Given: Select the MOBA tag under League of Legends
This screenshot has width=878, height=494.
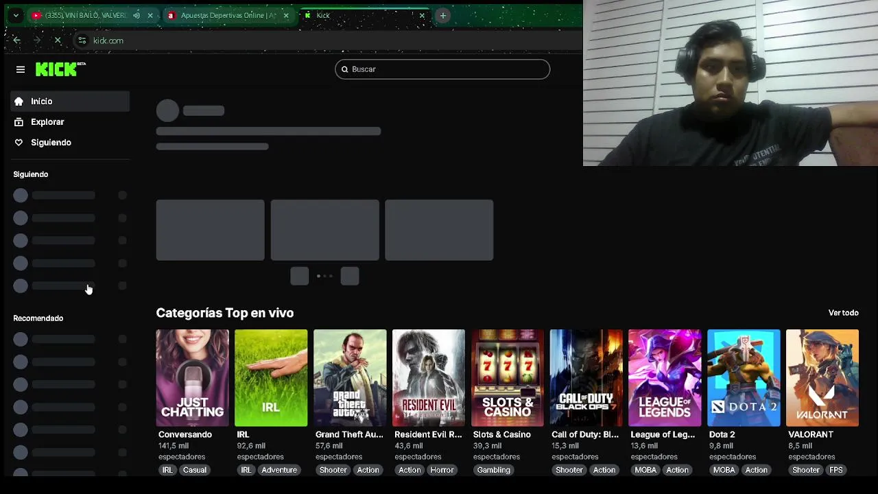Looking at the screenshot, I should pos(645,470).
